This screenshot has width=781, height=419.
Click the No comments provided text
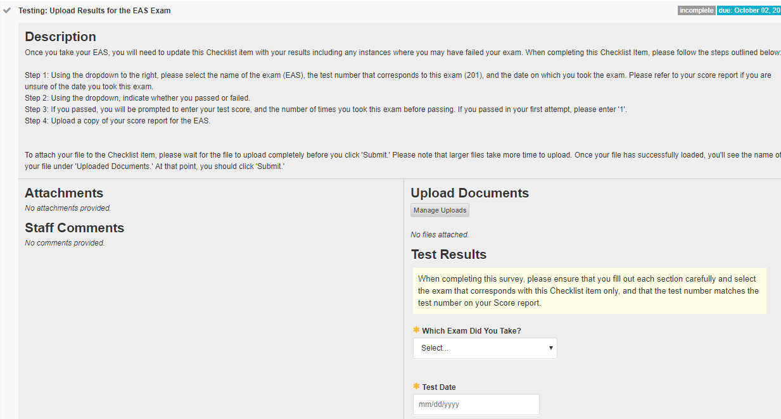coord(65,243)
